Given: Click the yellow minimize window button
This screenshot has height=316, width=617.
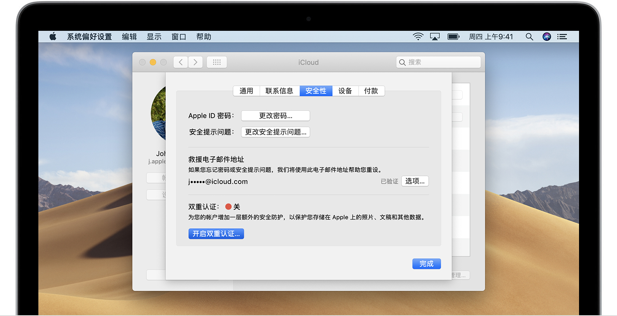Looking at the screenshot, I should coord(153,62).
